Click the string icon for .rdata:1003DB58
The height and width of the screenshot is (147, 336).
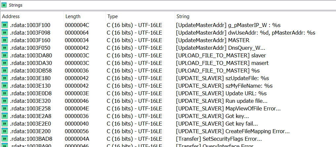click(5, 71)
